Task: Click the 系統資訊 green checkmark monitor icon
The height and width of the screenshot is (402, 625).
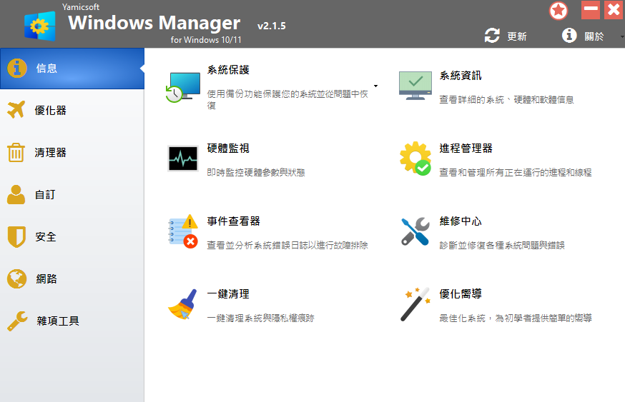Action: (x=415, y=85)
